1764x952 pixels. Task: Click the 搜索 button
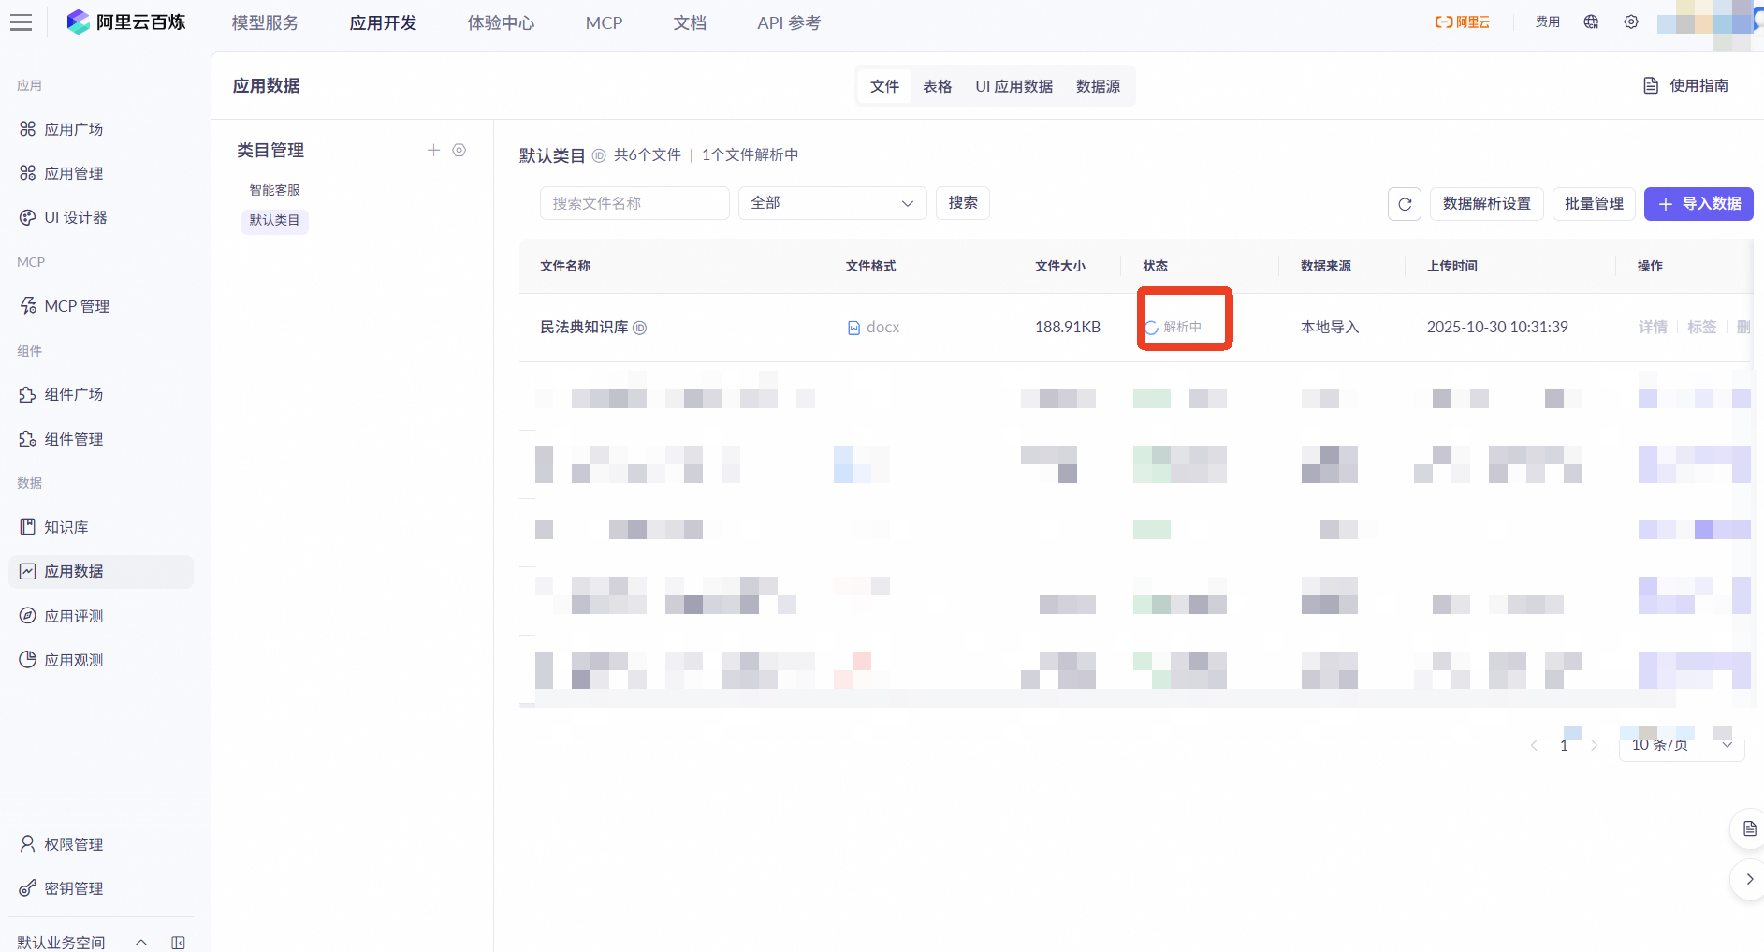[963, 203]
